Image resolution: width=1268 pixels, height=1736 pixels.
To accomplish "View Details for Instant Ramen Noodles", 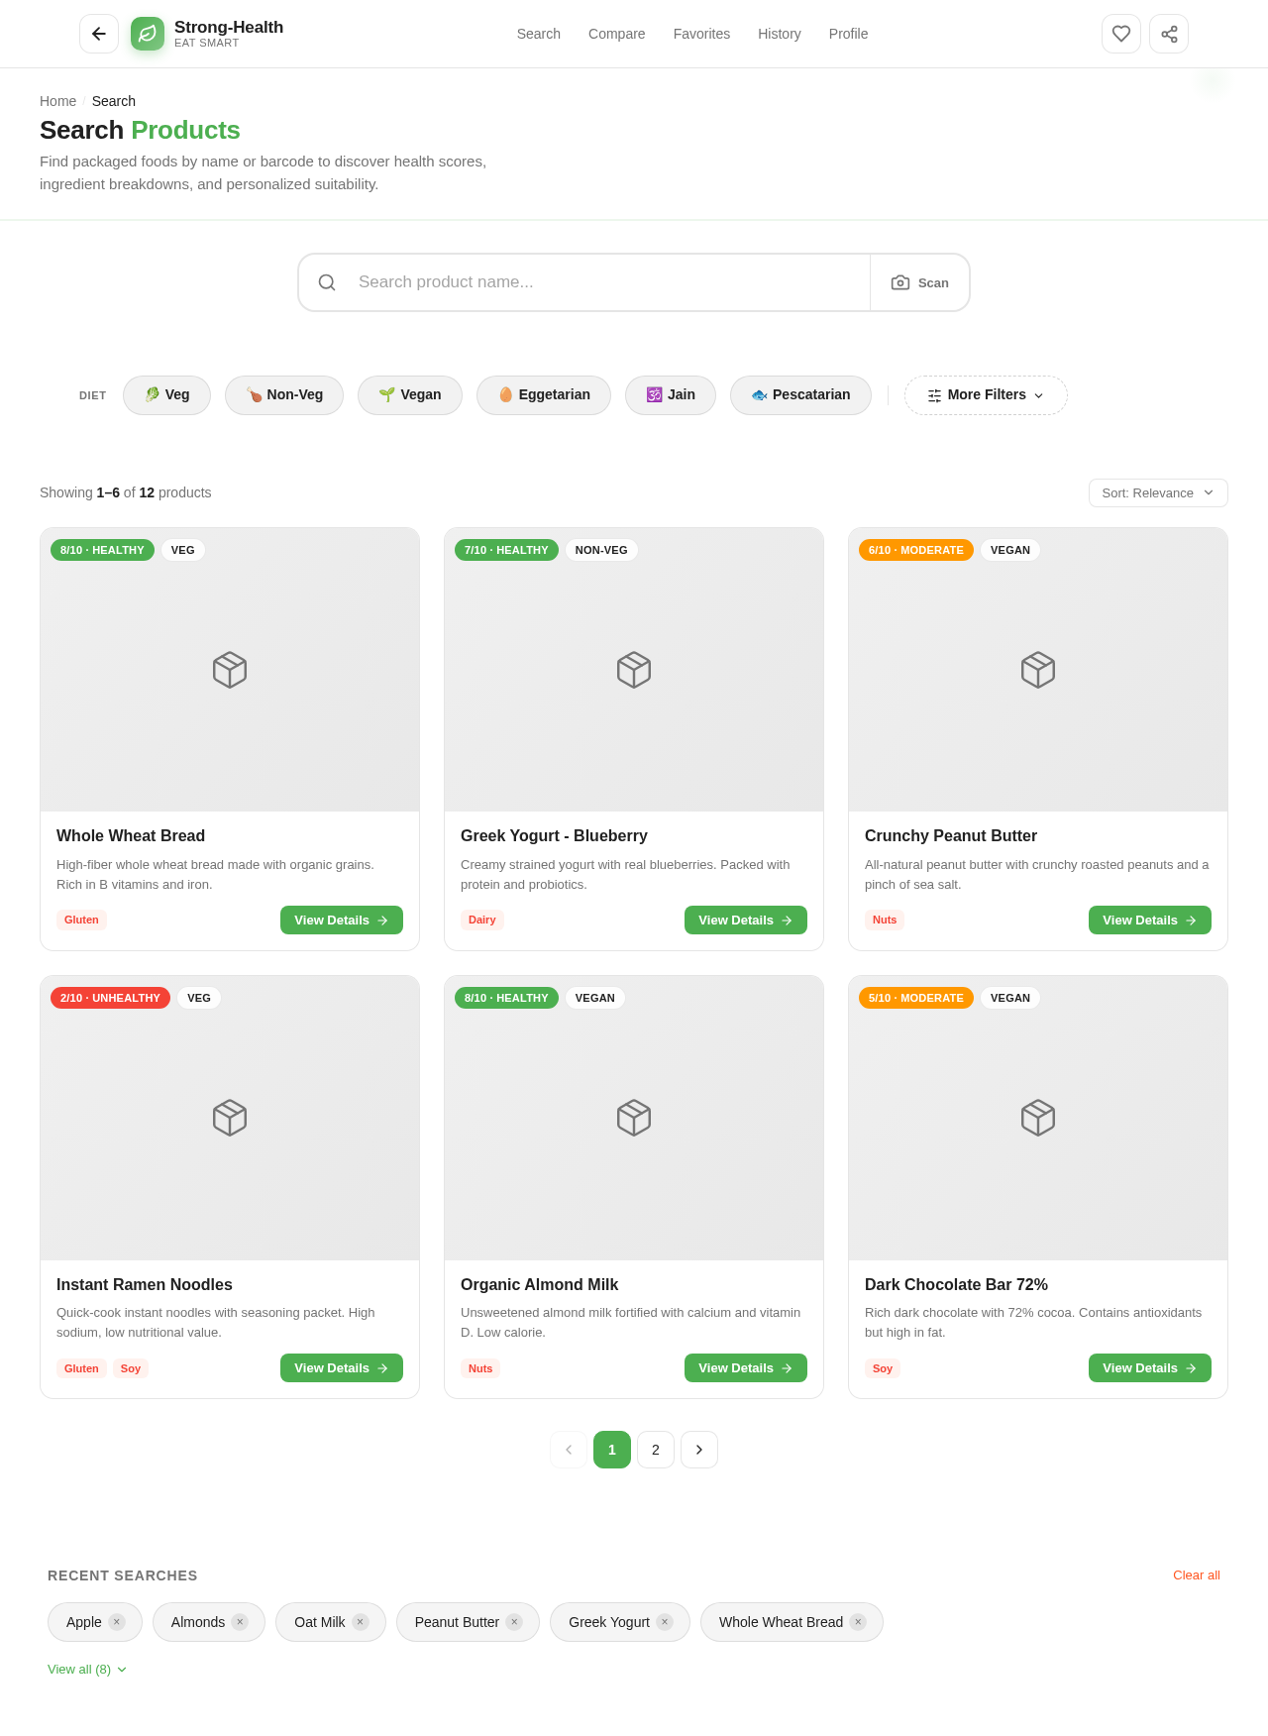I will pyautogui.click(x=342, y=1368).
